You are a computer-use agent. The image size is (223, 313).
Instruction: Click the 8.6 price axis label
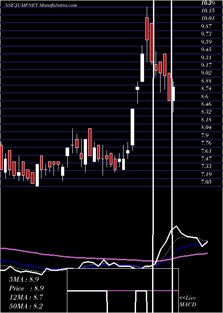pos(204,97)
